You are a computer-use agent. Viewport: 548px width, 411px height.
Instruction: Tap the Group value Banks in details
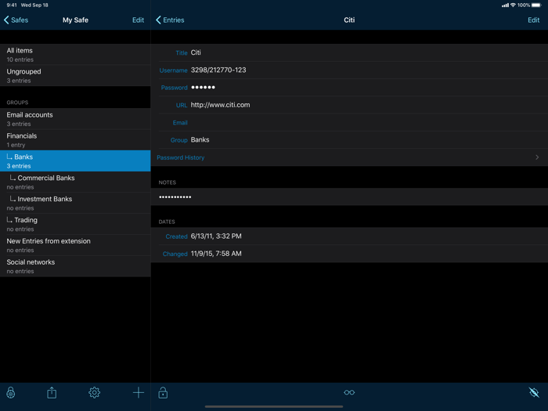tap(200, 140)
